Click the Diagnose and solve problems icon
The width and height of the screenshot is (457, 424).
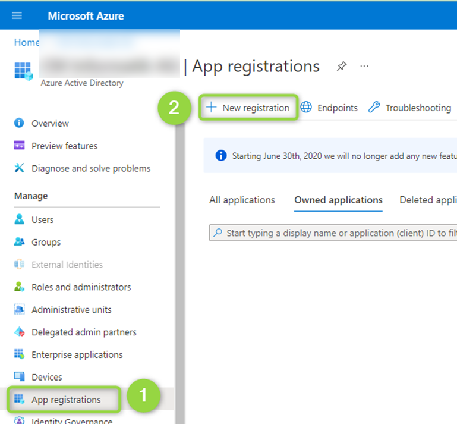(x=19, y=168)
